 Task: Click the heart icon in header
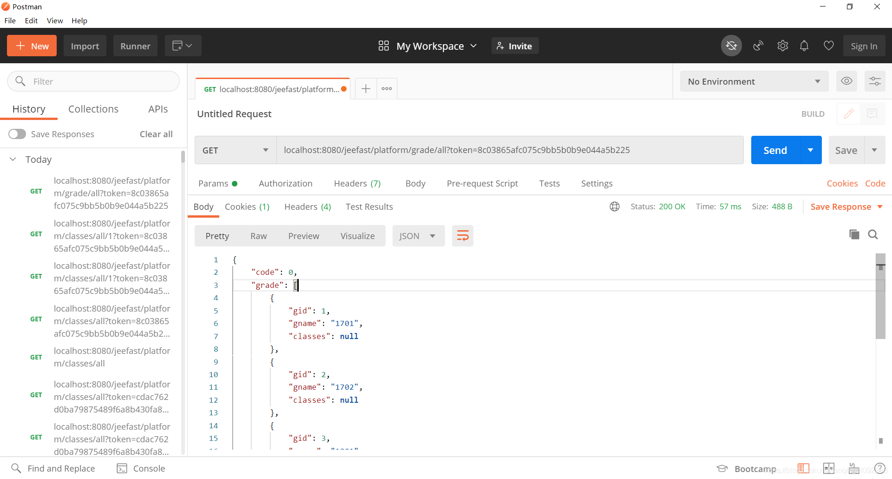(x=828, y=46)
